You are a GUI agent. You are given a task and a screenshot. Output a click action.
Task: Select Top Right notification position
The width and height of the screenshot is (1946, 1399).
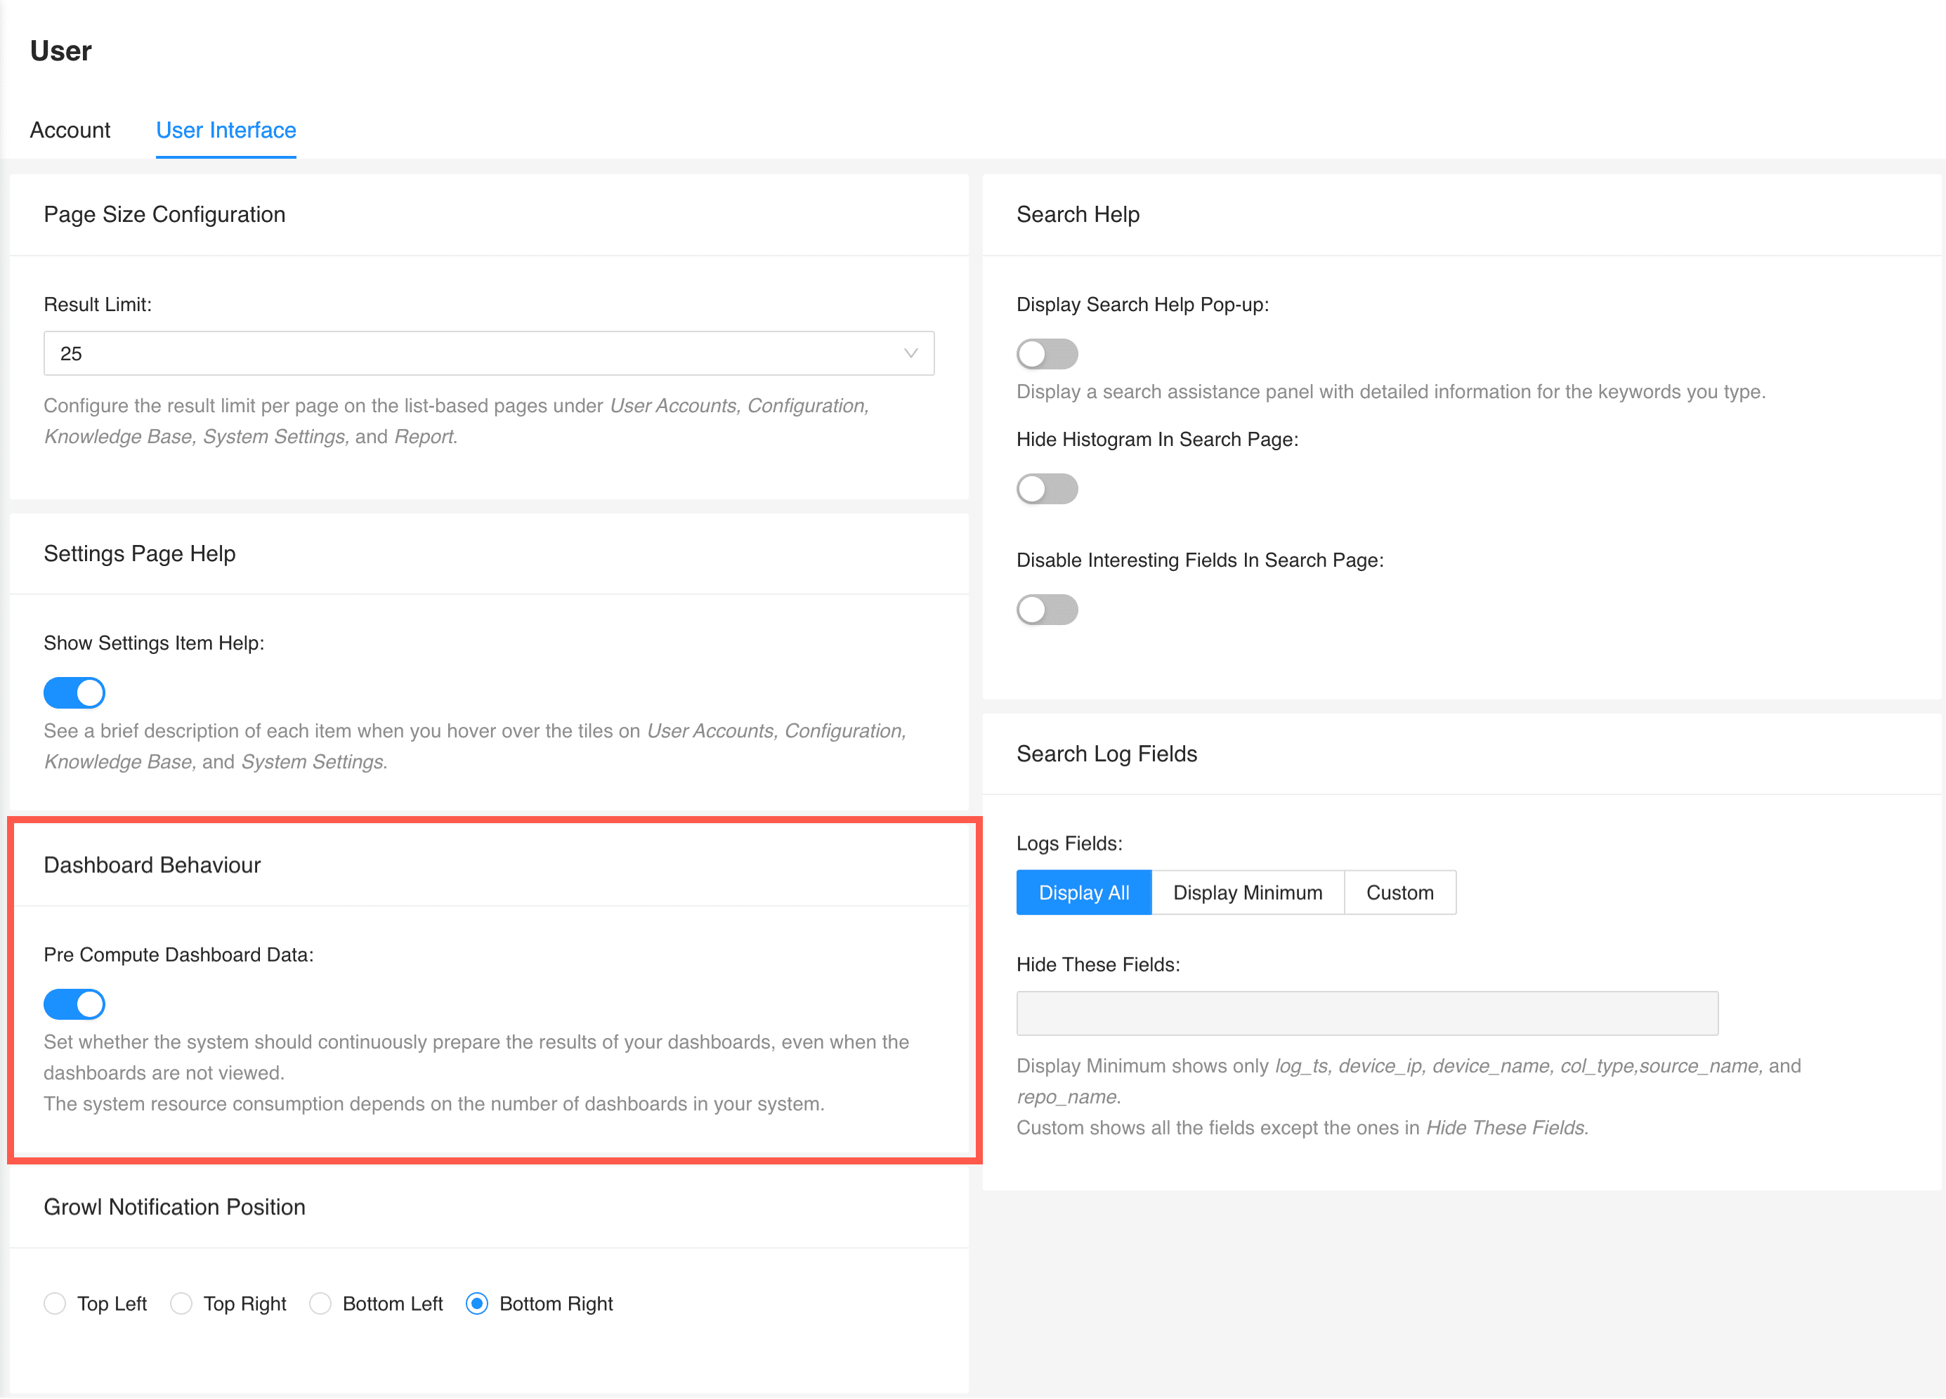(181, 1303)
